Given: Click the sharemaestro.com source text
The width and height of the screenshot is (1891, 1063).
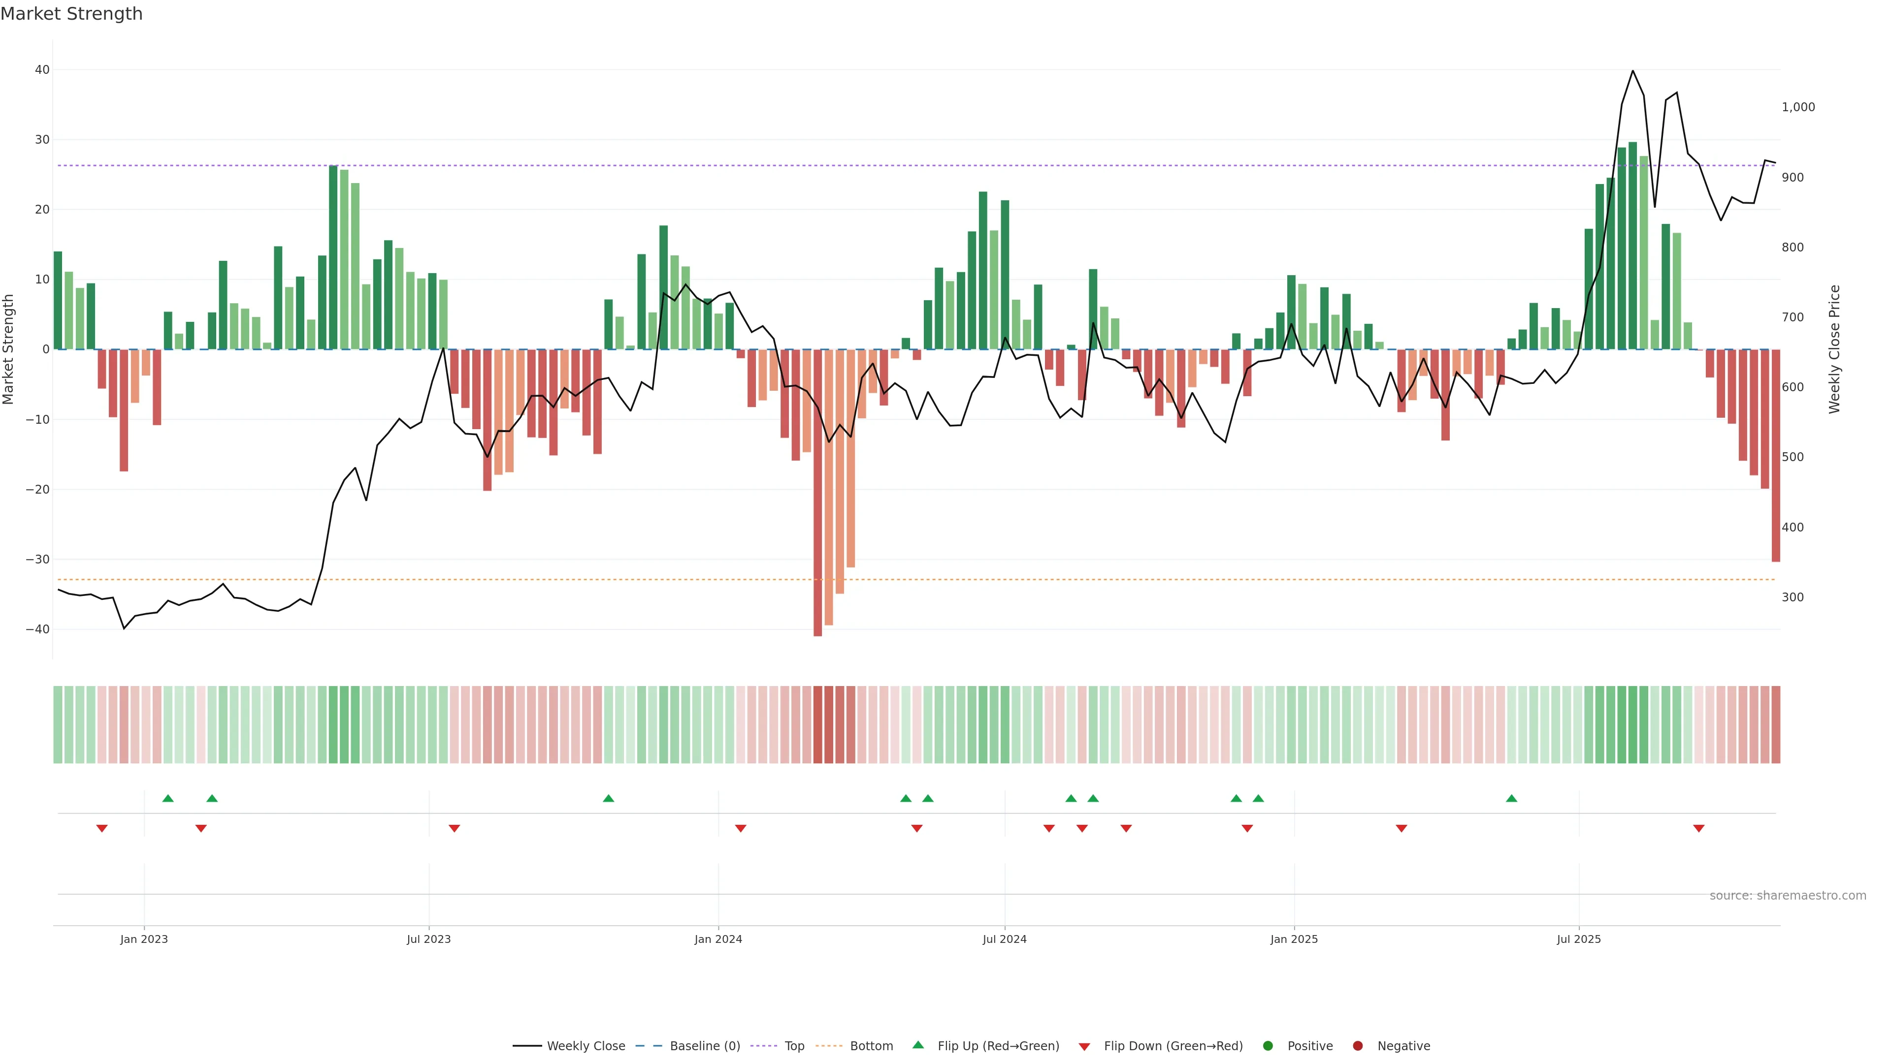Looking at the screenshot, I should click(x=1788, y=896).
